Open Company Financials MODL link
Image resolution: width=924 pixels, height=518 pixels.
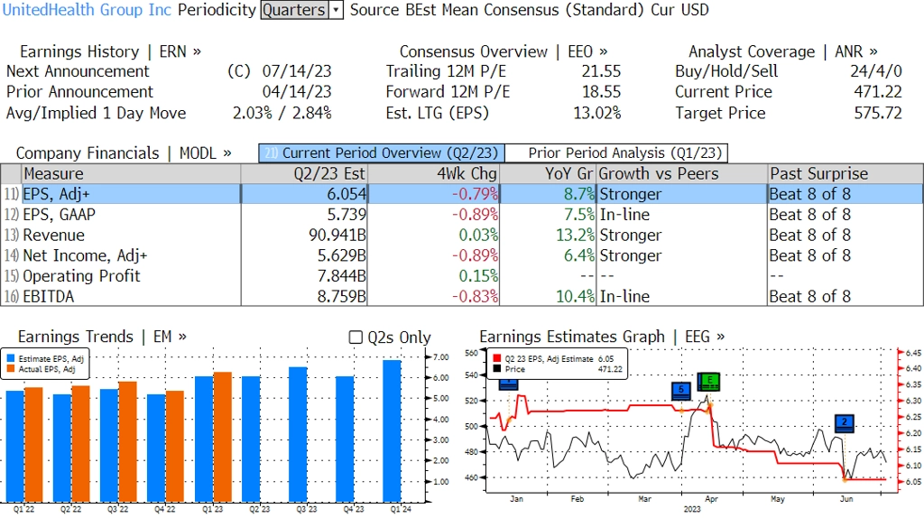123,153
